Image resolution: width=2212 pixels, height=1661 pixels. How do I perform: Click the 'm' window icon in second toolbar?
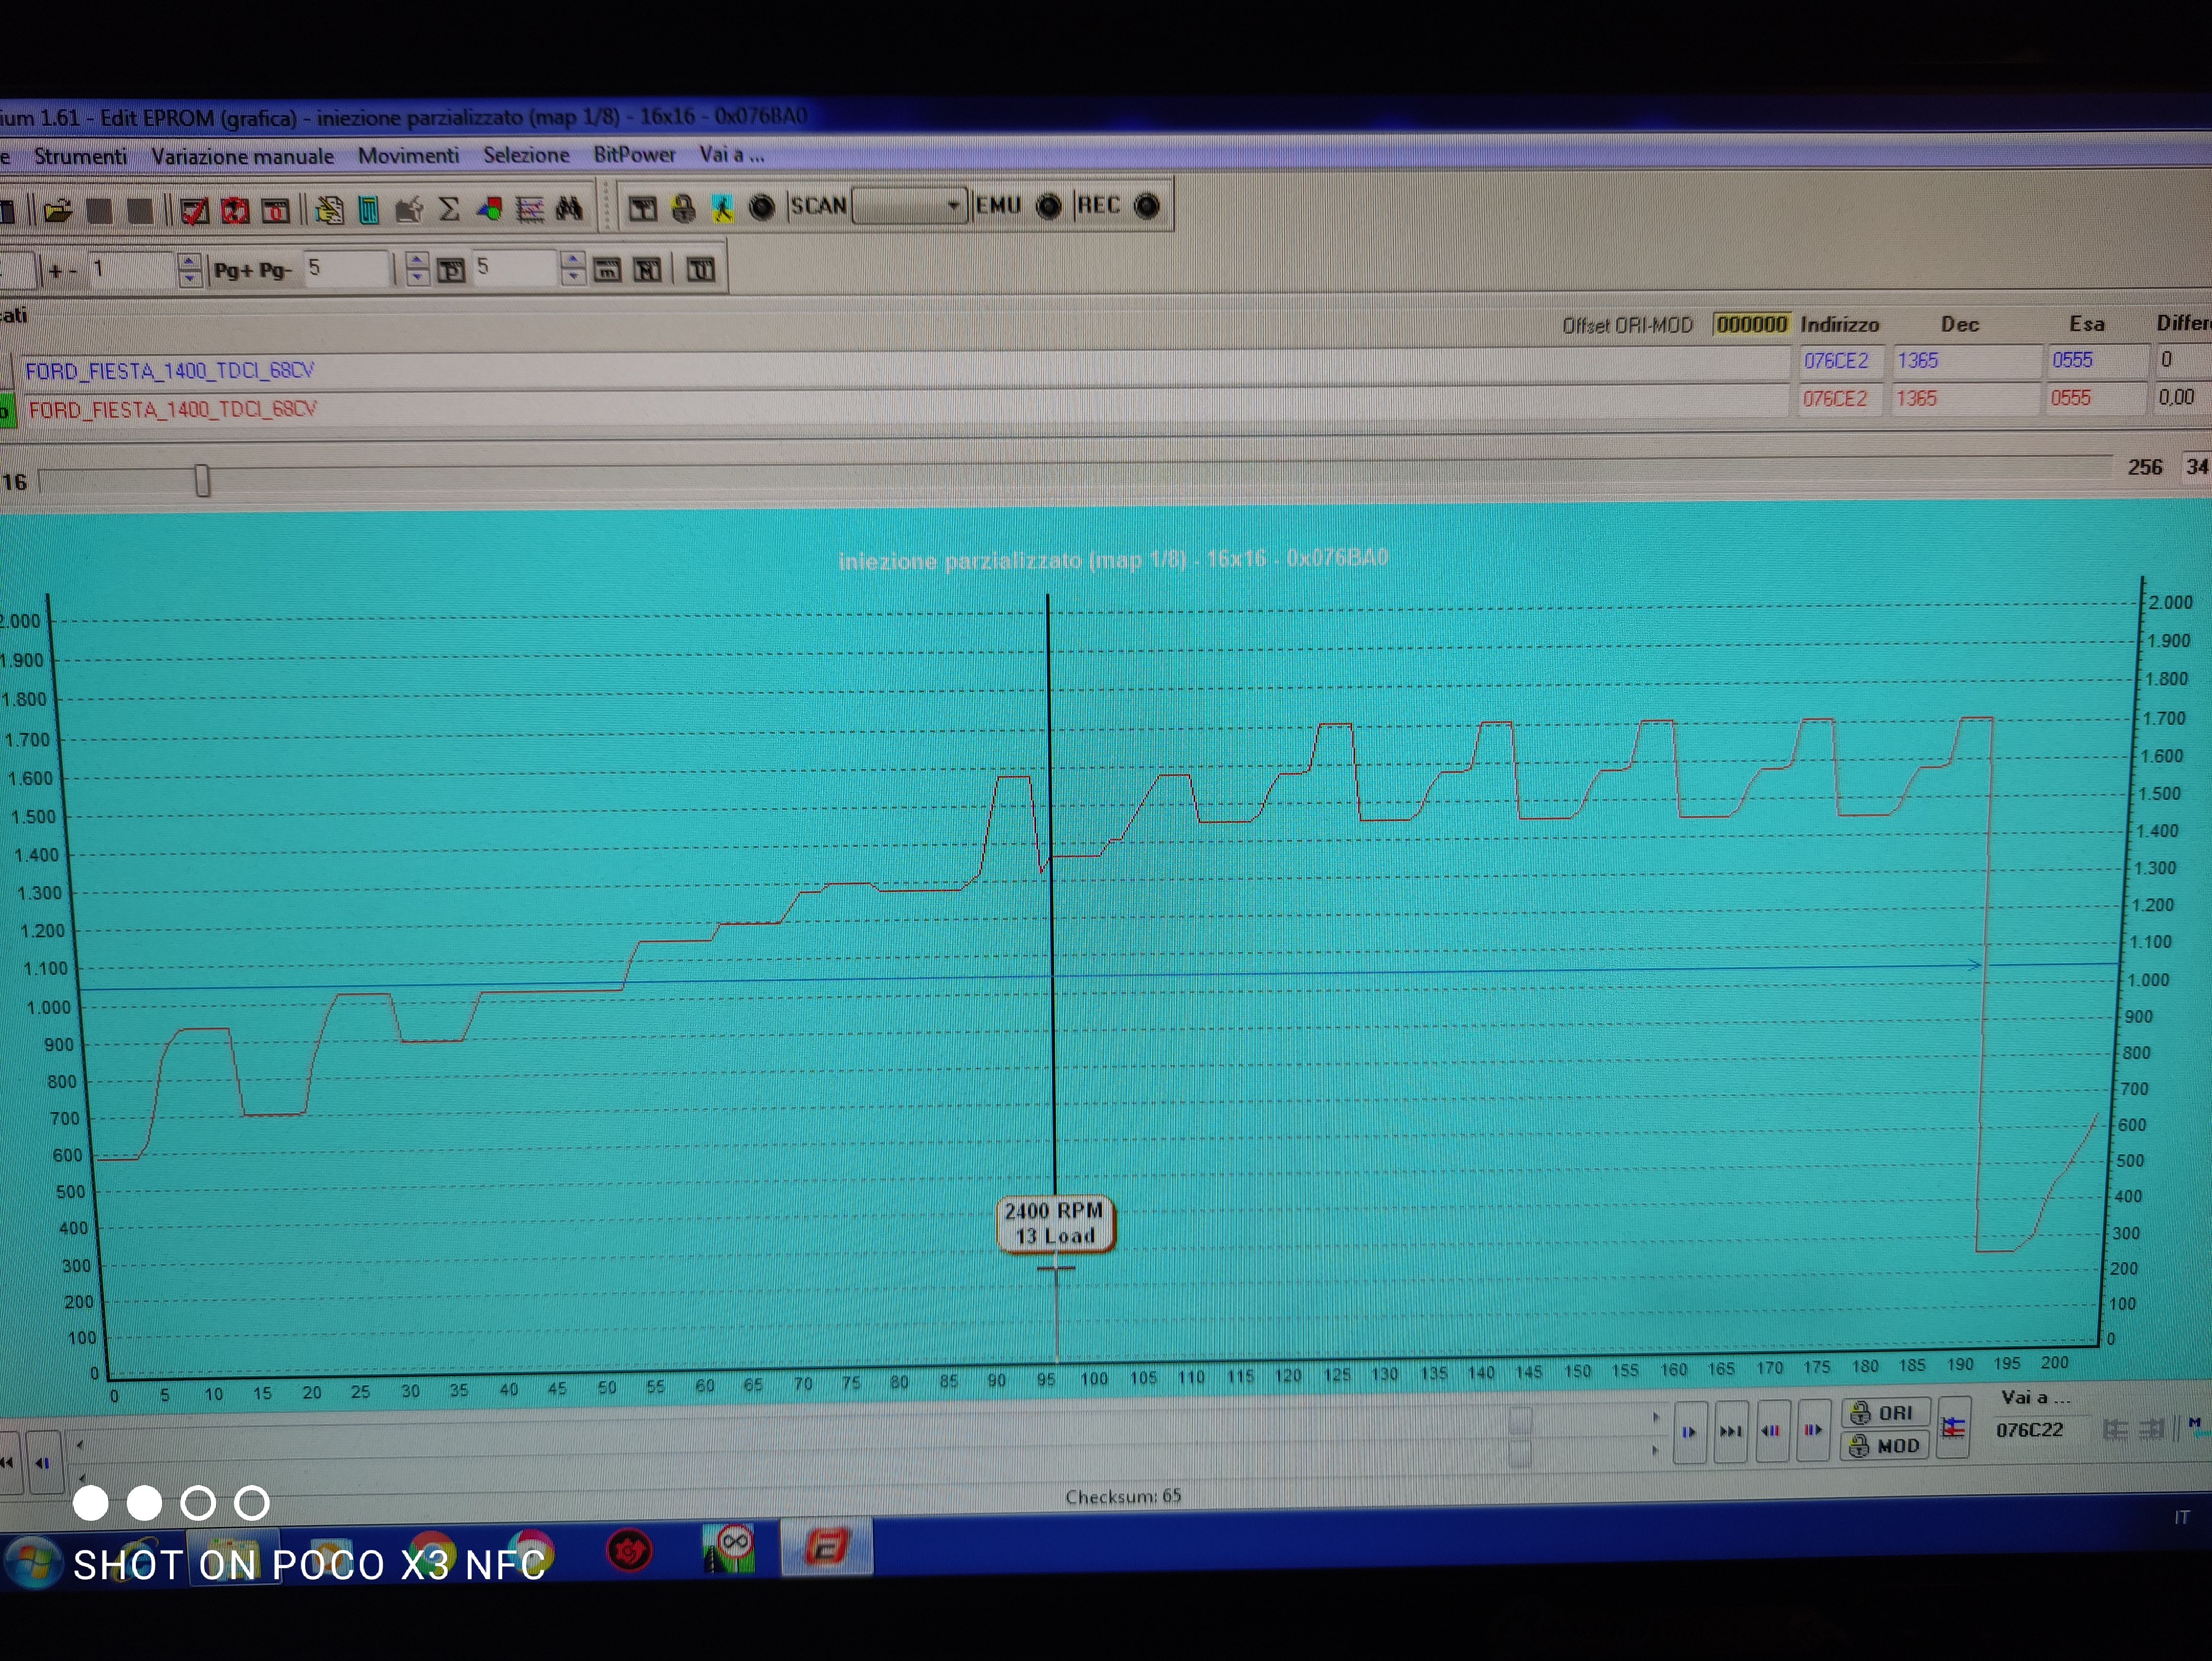[607, 270]
